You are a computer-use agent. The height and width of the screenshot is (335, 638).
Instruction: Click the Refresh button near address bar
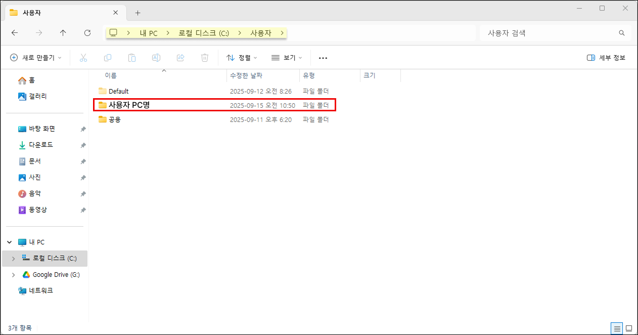click(x=87, y=33)
